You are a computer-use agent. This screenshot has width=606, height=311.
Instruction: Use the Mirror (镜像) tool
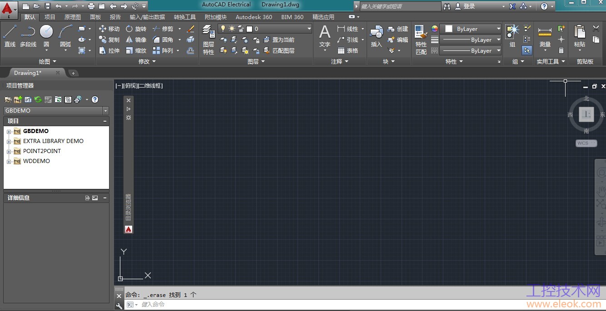click(x=136, y=39)
